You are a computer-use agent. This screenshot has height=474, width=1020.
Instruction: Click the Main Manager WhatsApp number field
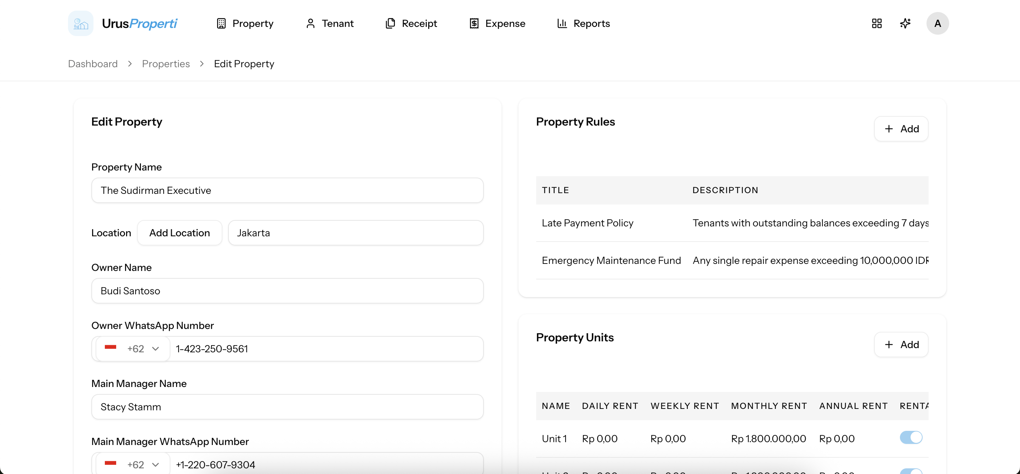coord(327,464)
